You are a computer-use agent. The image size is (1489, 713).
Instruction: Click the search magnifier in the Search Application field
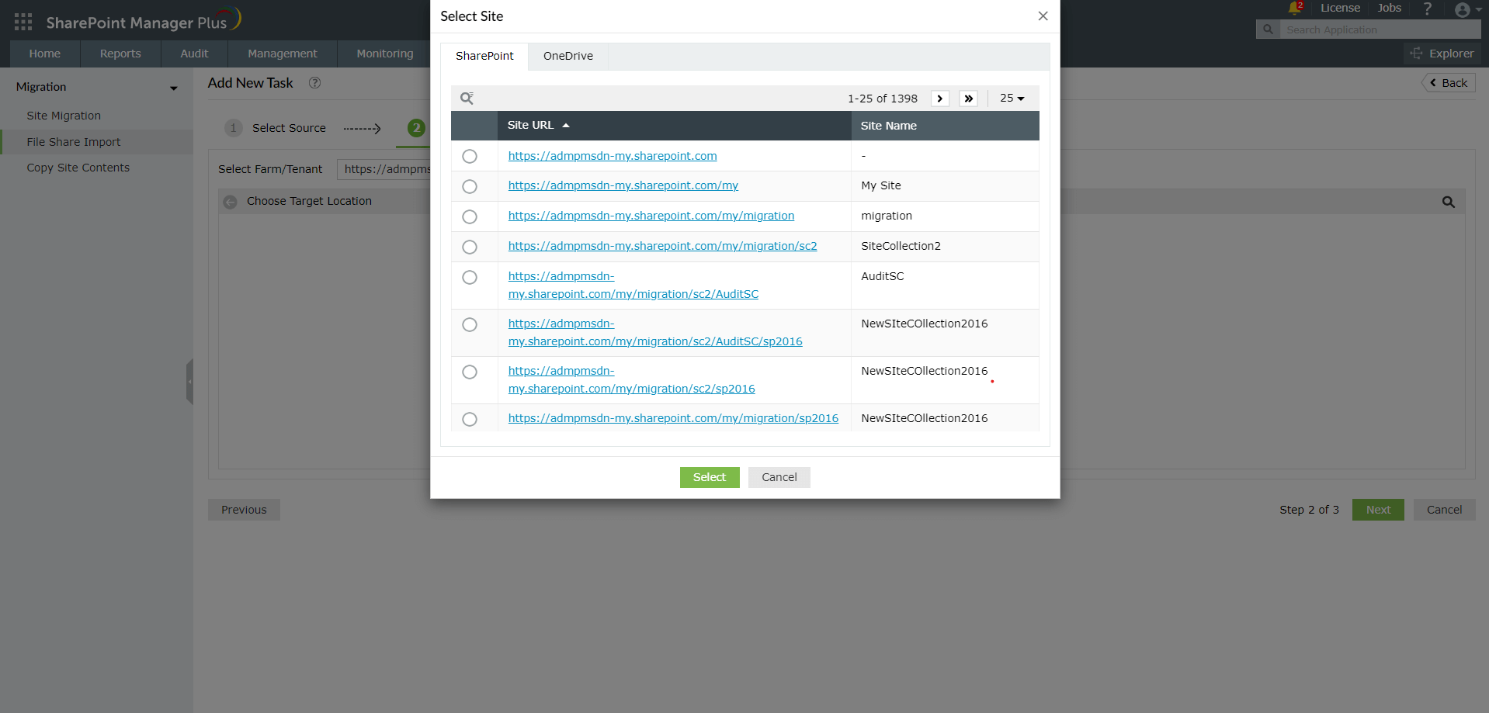click(x=1267, y=29)
